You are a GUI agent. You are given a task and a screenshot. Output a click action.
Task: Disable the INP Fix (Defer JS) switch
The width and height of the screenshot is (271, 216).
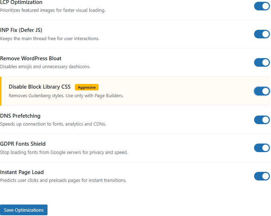coord(262,34)
